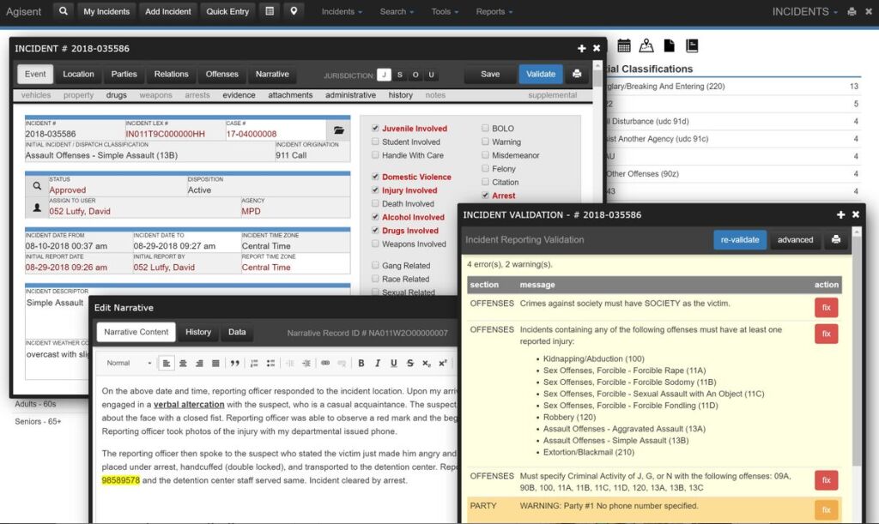Image resolution: width=879 pixels, height=524 pixels.
Task: Switch to the Offenses tab
Action: coord(222,75)
